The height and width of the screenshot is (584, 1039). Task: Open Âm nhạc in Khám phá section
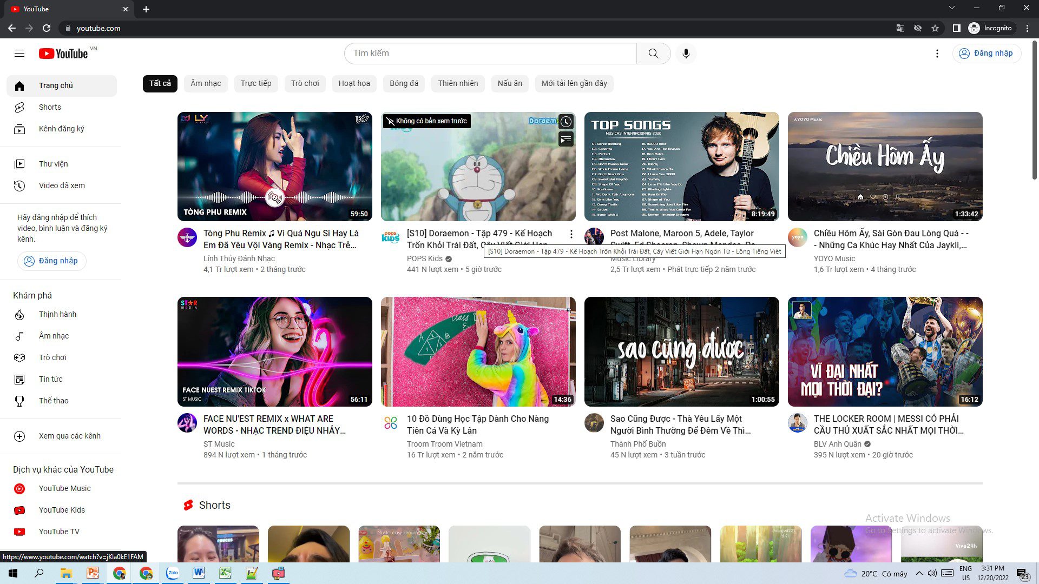62,336
